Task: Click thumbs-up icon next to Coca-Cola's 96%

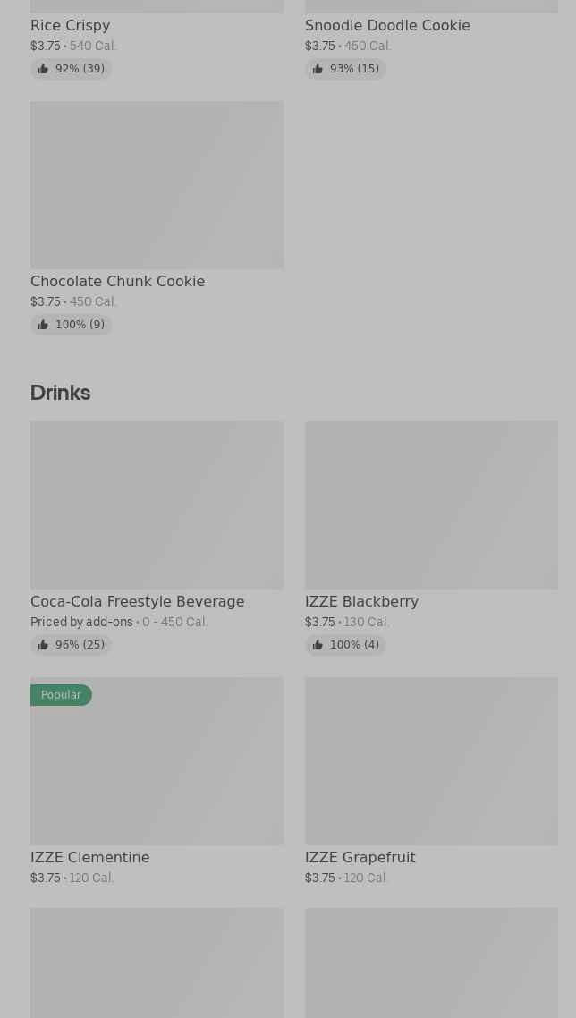Action: pyautogui.click(x=43, y=645)
